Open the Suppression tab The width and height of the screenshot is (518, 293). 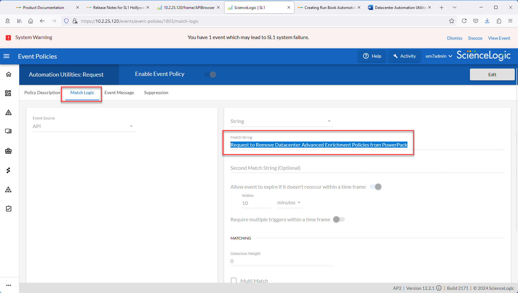pyautogui.click(x=156, y=93)
